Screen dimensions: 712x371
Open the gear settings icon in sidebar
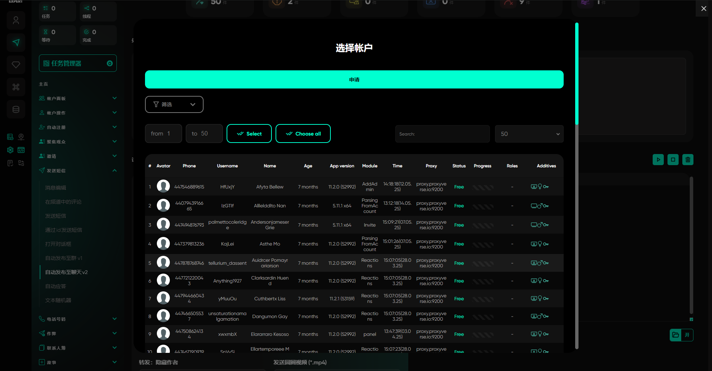coord(10,150)
